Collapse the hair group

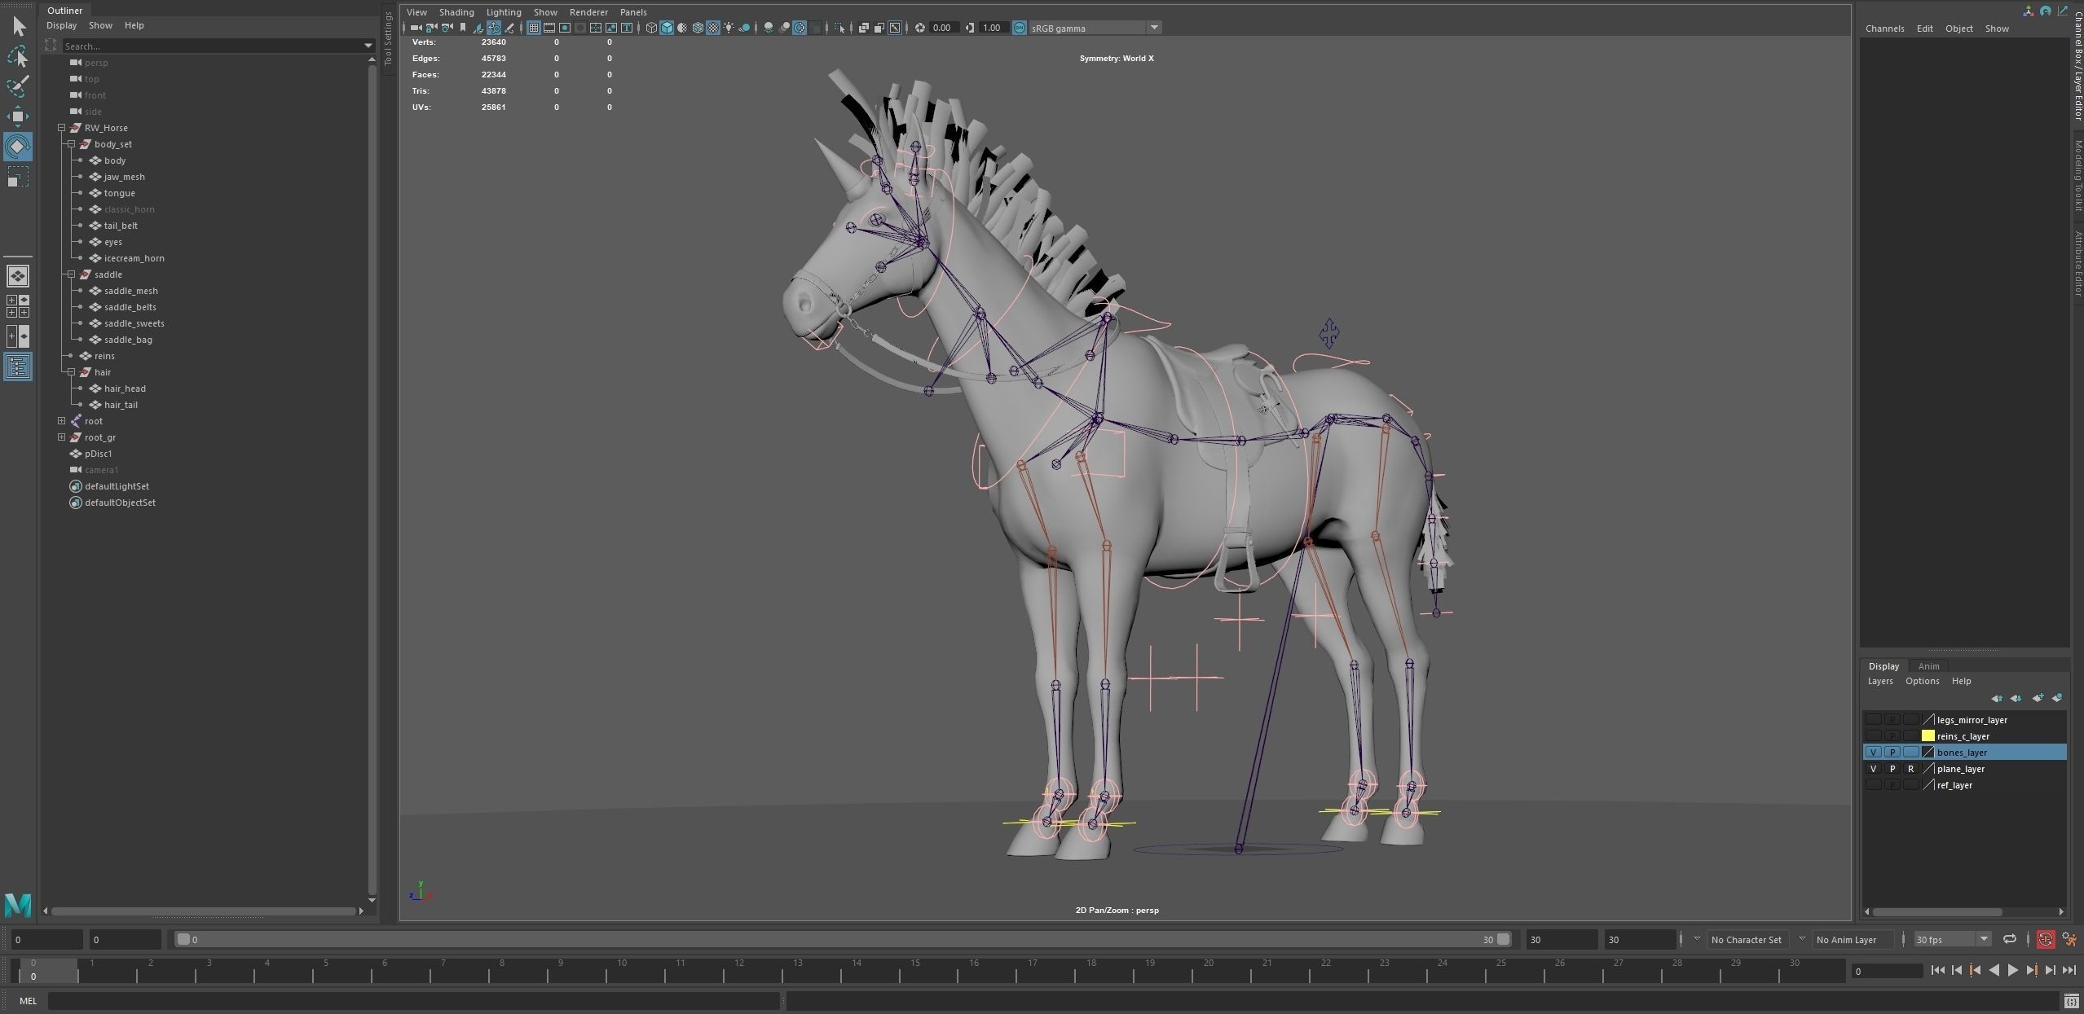[x=71, y=372]
